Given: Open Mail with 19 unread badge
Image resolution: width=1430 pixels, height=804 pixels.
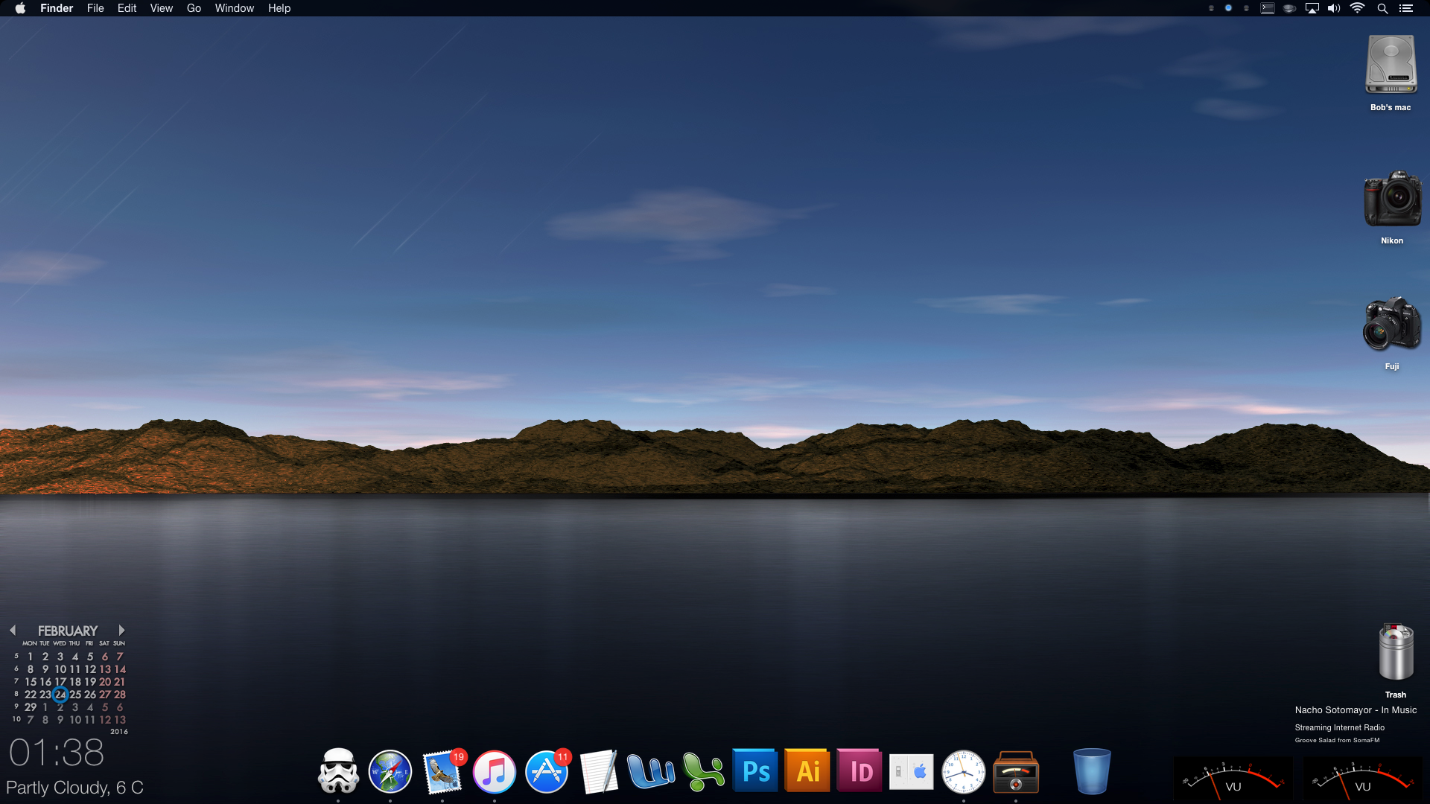Looking at the screenshot, I should 442,771.
